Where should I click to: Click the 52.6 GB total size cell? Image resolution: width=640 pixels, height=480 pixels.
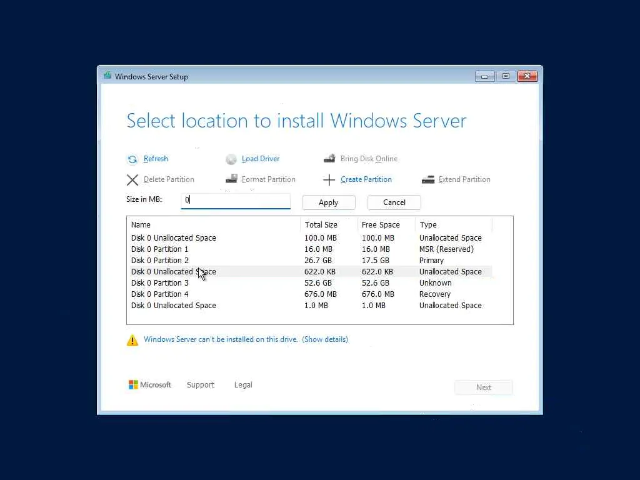[318, 283]
